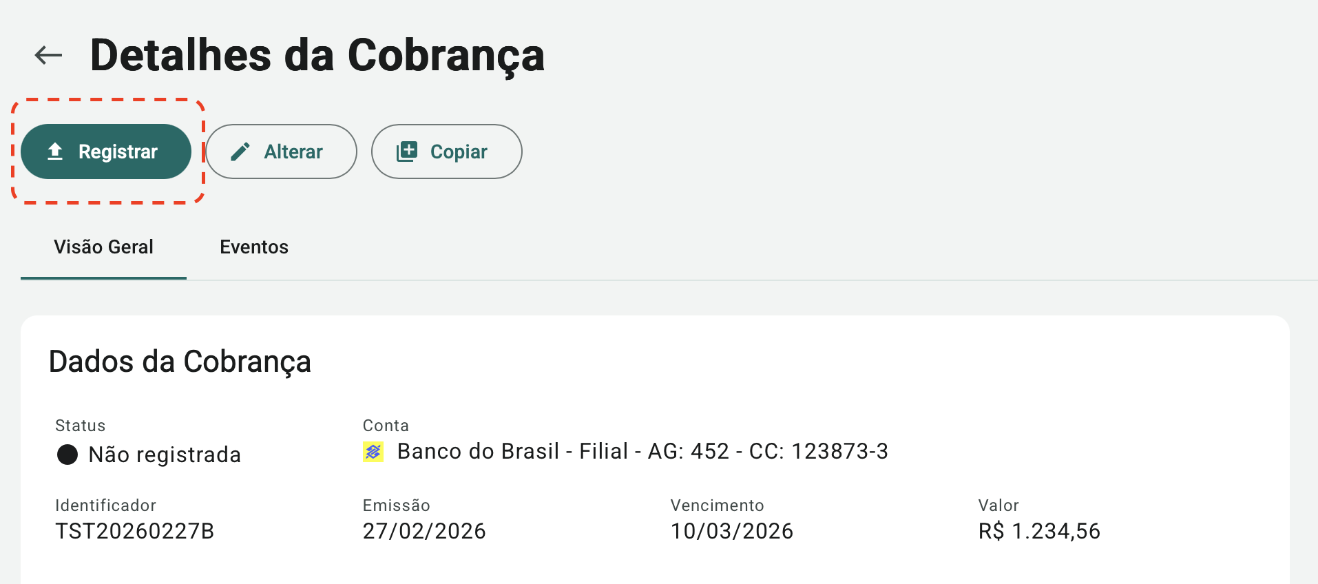Click the Dados da Cobrança card heading
The image size is (1318, 584).
coord(180,362)
